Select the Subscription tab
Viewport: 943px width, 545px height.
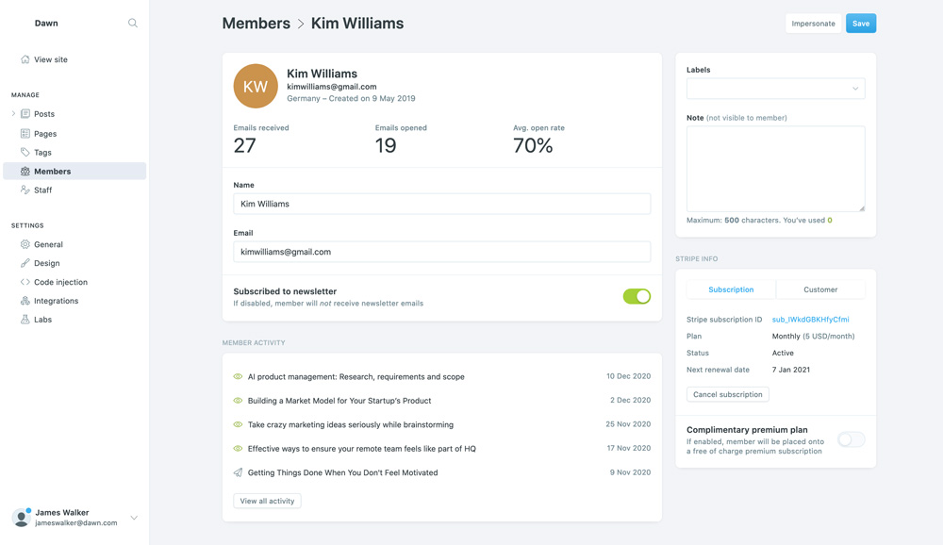click(x=731, y=289)
